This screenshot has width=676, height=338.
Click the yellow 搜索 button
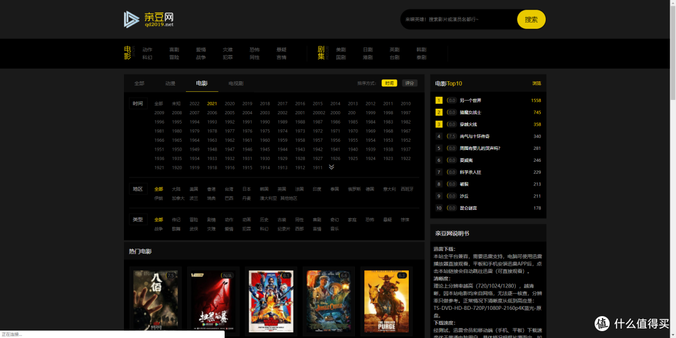click(x=531, y=19)
